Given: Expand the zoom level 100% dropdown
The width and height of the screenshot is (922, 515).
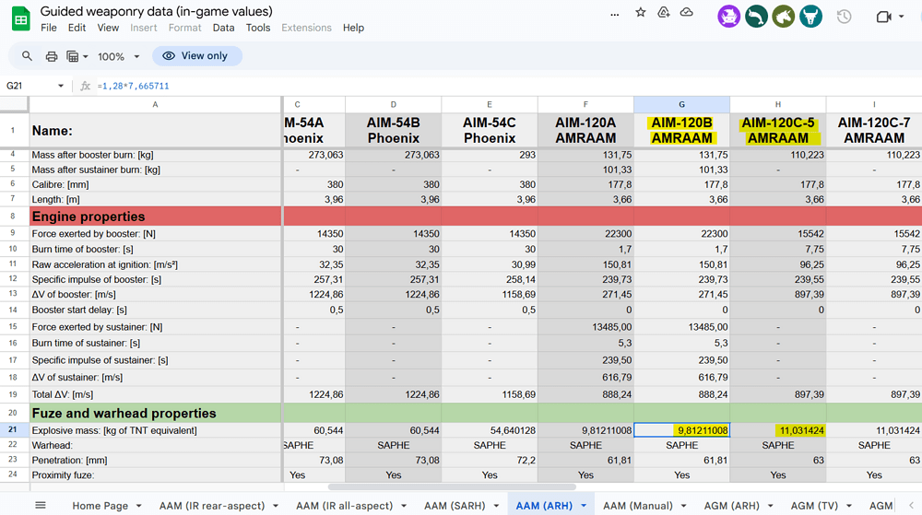Looking at the screenshot, I should point(117,56).
